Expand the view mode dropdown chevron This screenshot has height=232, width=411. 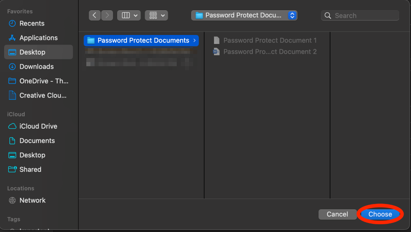pyautogui.click(x=136, y=15)
